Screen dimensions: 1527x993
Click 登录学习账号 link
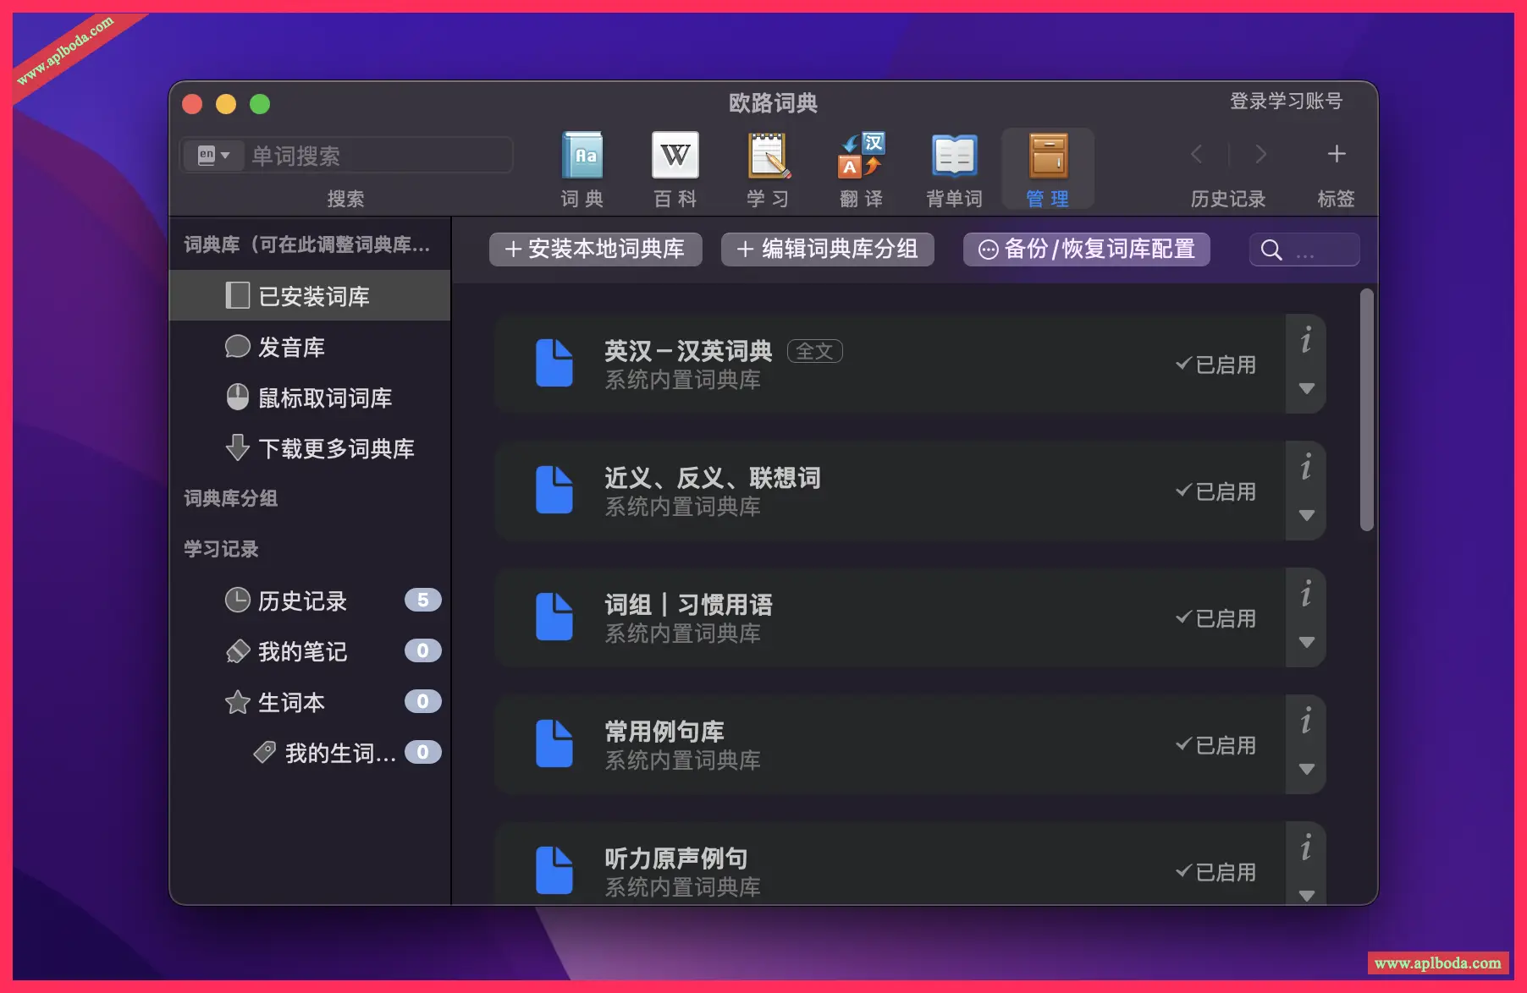point(1286,101)
